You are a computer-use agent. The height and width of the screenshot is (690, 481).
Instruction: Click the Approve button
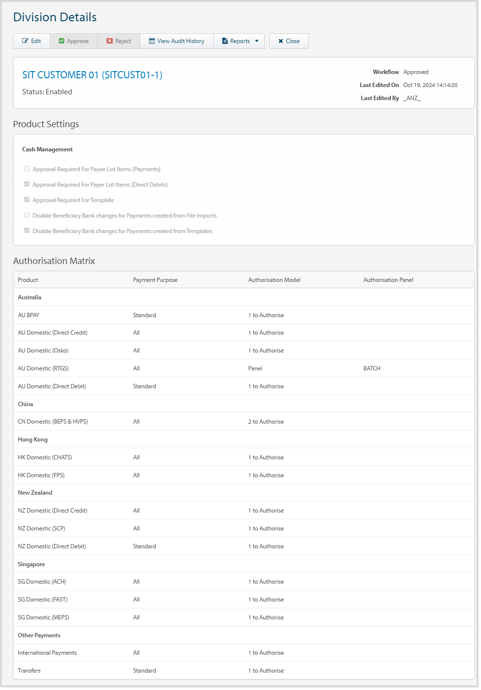(x=73, y=41)
